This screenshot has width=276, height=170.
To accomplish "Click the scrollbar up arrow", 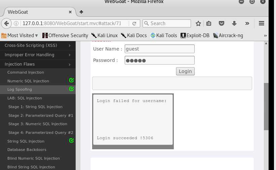I will click(266, 43).
